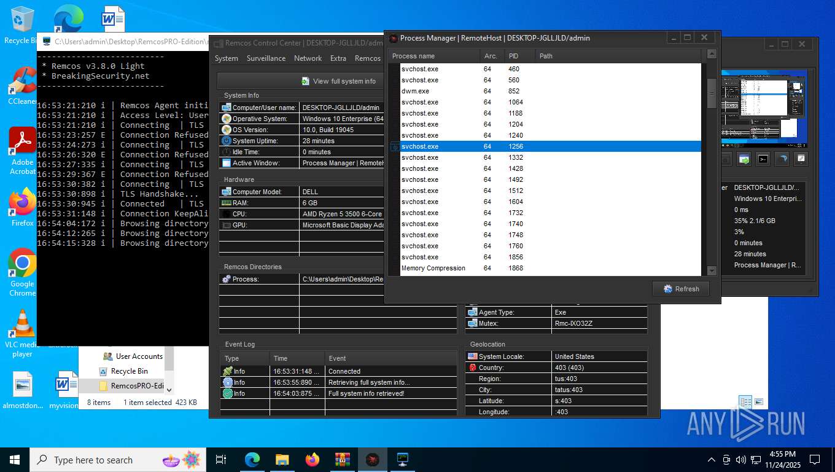Viewport: 835px width, 472px height.
Task: Refresh the Process Manager list
Action: click(681, 289)
